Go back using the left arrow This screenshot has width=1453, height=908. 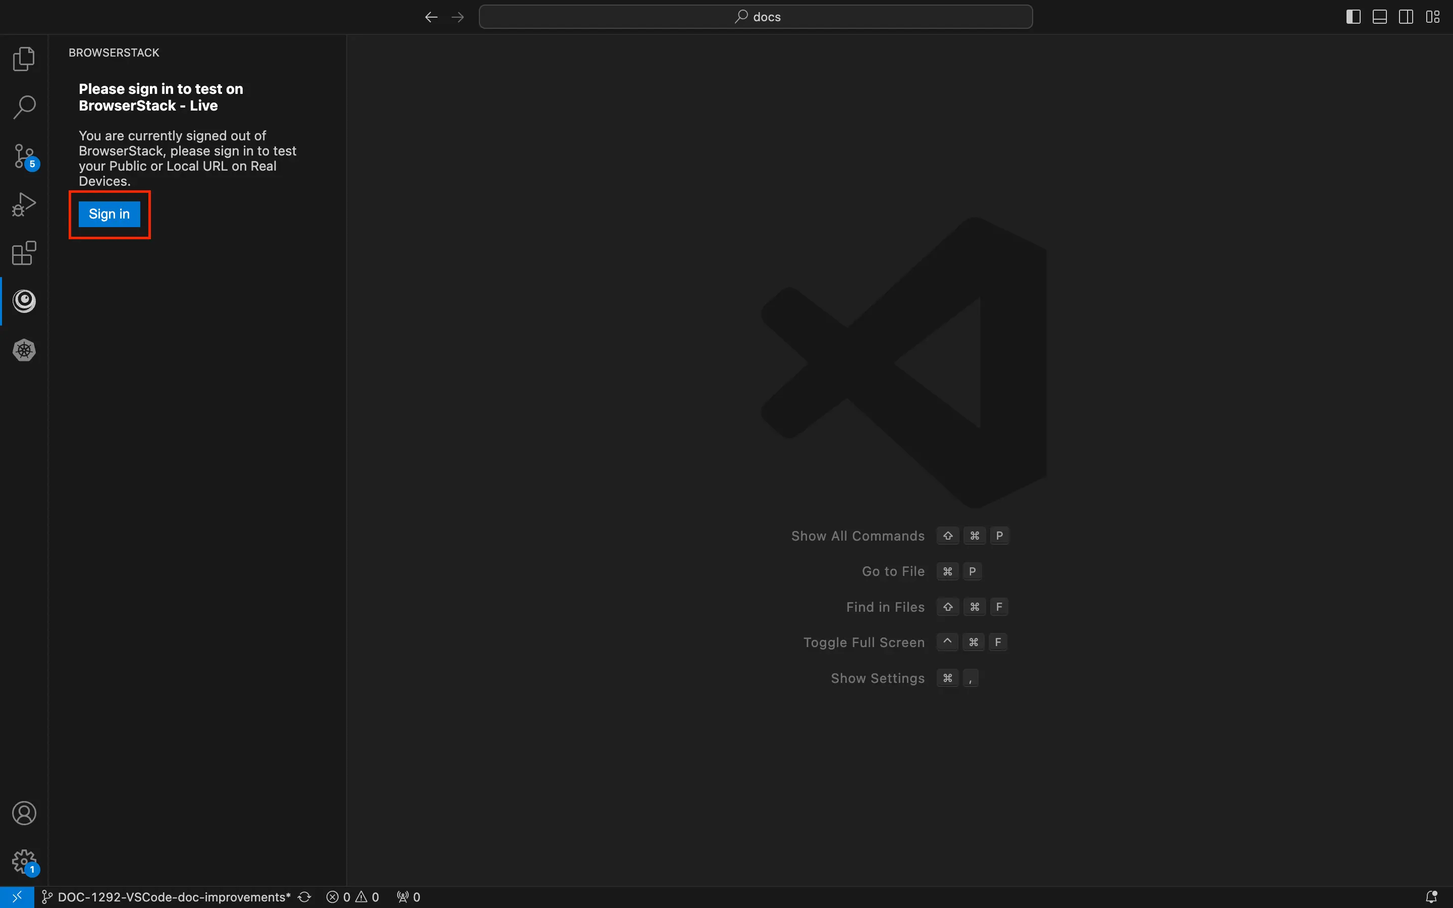[431, 17]
